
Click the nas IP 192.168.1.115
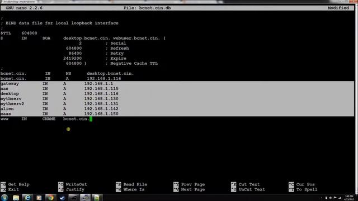coord(101,89)
